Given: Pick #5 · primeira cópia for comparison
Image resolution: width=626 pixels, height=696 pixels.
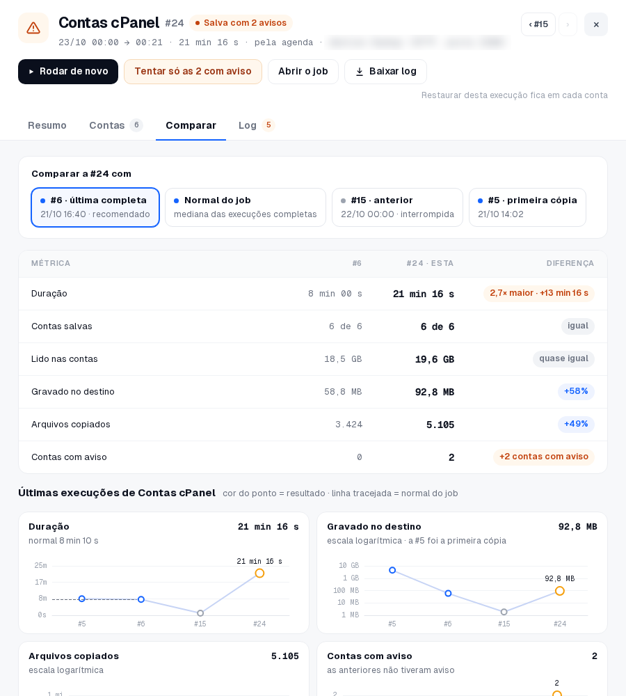Looking at the screenshot, I should pos(527,207).
